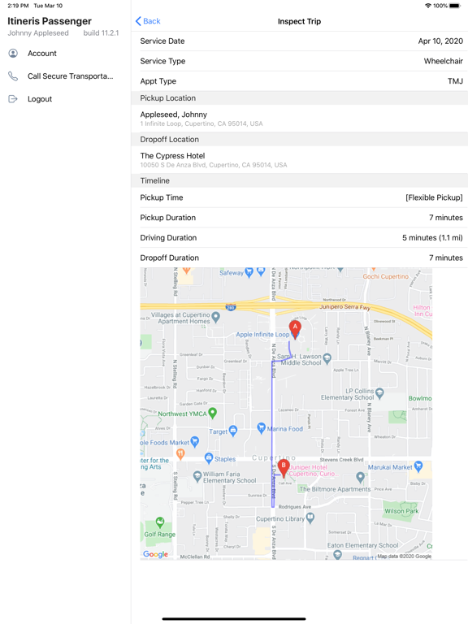Open the Account menu item
The height and width of the screenshot is (624, 468).
[66, 54]
